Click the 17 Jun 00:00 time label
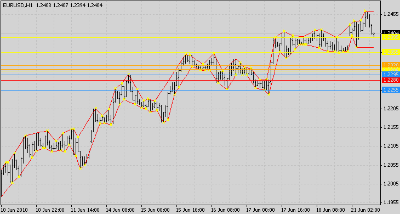This screenshot has width=400, height=214. coord(260,210)
